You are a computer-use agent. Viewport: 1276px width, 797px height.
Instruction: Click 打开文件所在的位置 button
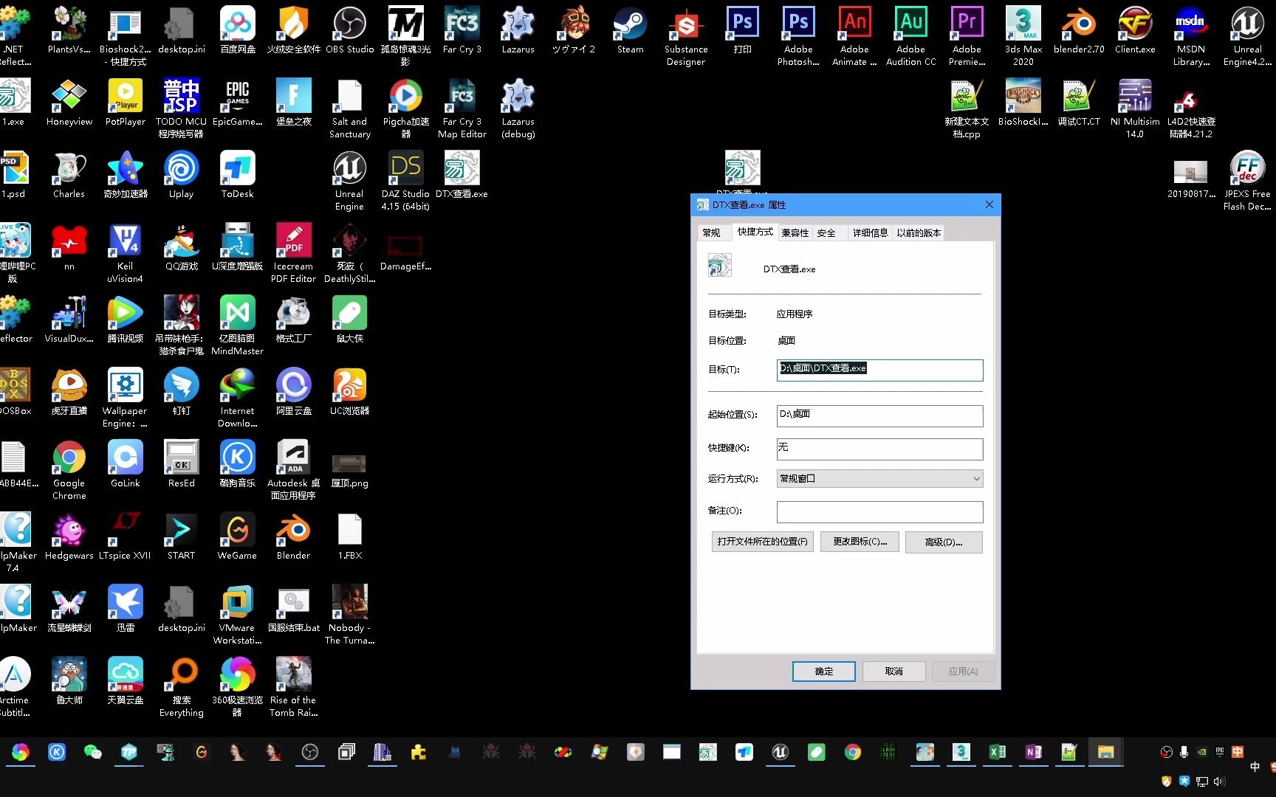[x=762, y=542]
